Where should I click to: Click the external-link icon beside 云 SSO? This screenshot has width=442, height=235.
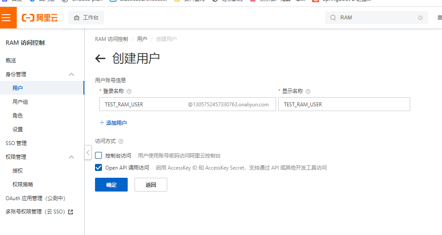point(71,212)
